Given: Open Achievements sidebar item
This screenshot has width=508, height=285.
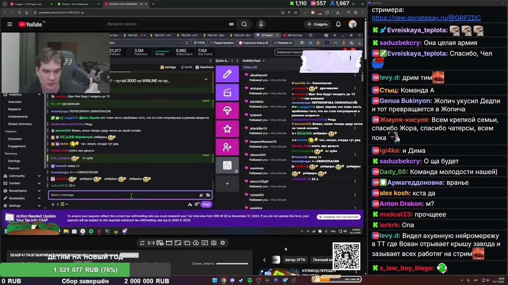Looking at the screenshot, I should (x=18, y=116).
